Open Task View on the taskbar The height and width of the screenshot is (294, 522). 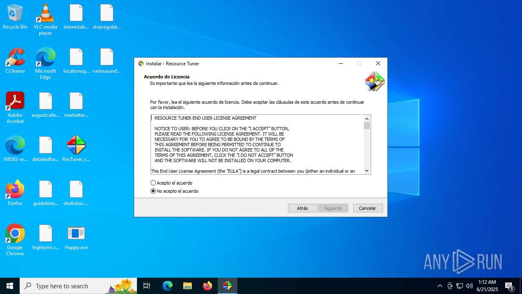[x=147, y=286]
